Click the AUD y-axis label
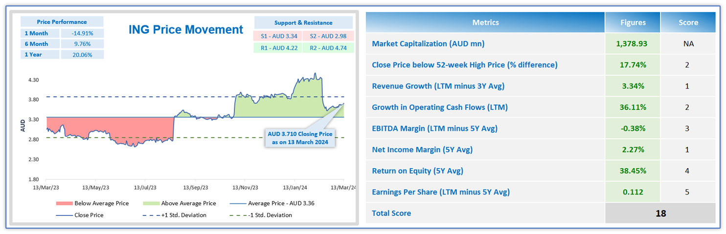This screenshot has height=234, width=726. click(x=23, y=125)
